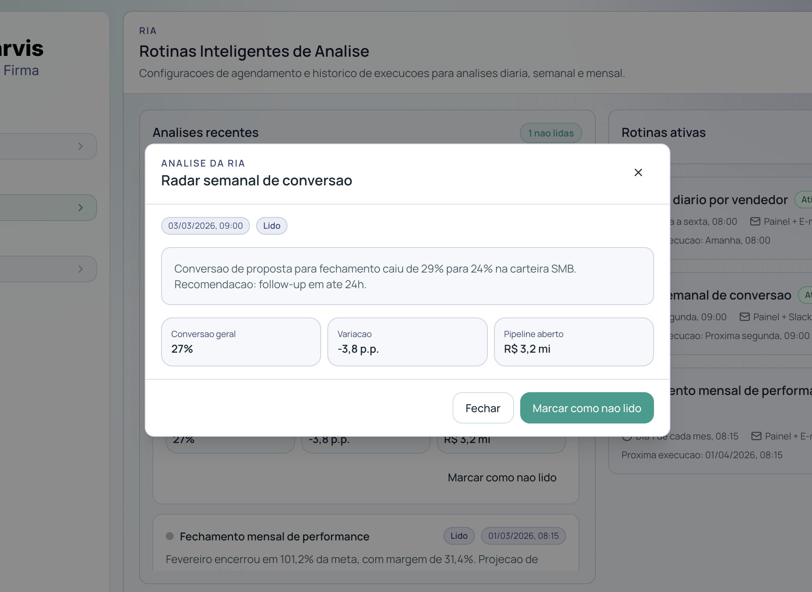
Task: Click the Lido status badge in dialog
Action: pos(271,226)
